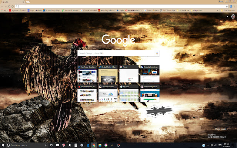Open the Kayak Lake Mead bookmark with blue icon
Viewport: 237px width, 148px height.
click(34, 10)
